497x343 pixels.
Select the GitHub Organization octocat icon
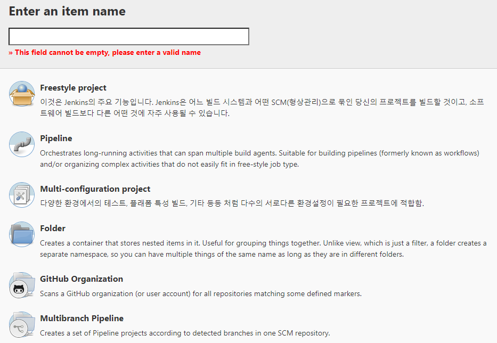click(x=22, y=285)
